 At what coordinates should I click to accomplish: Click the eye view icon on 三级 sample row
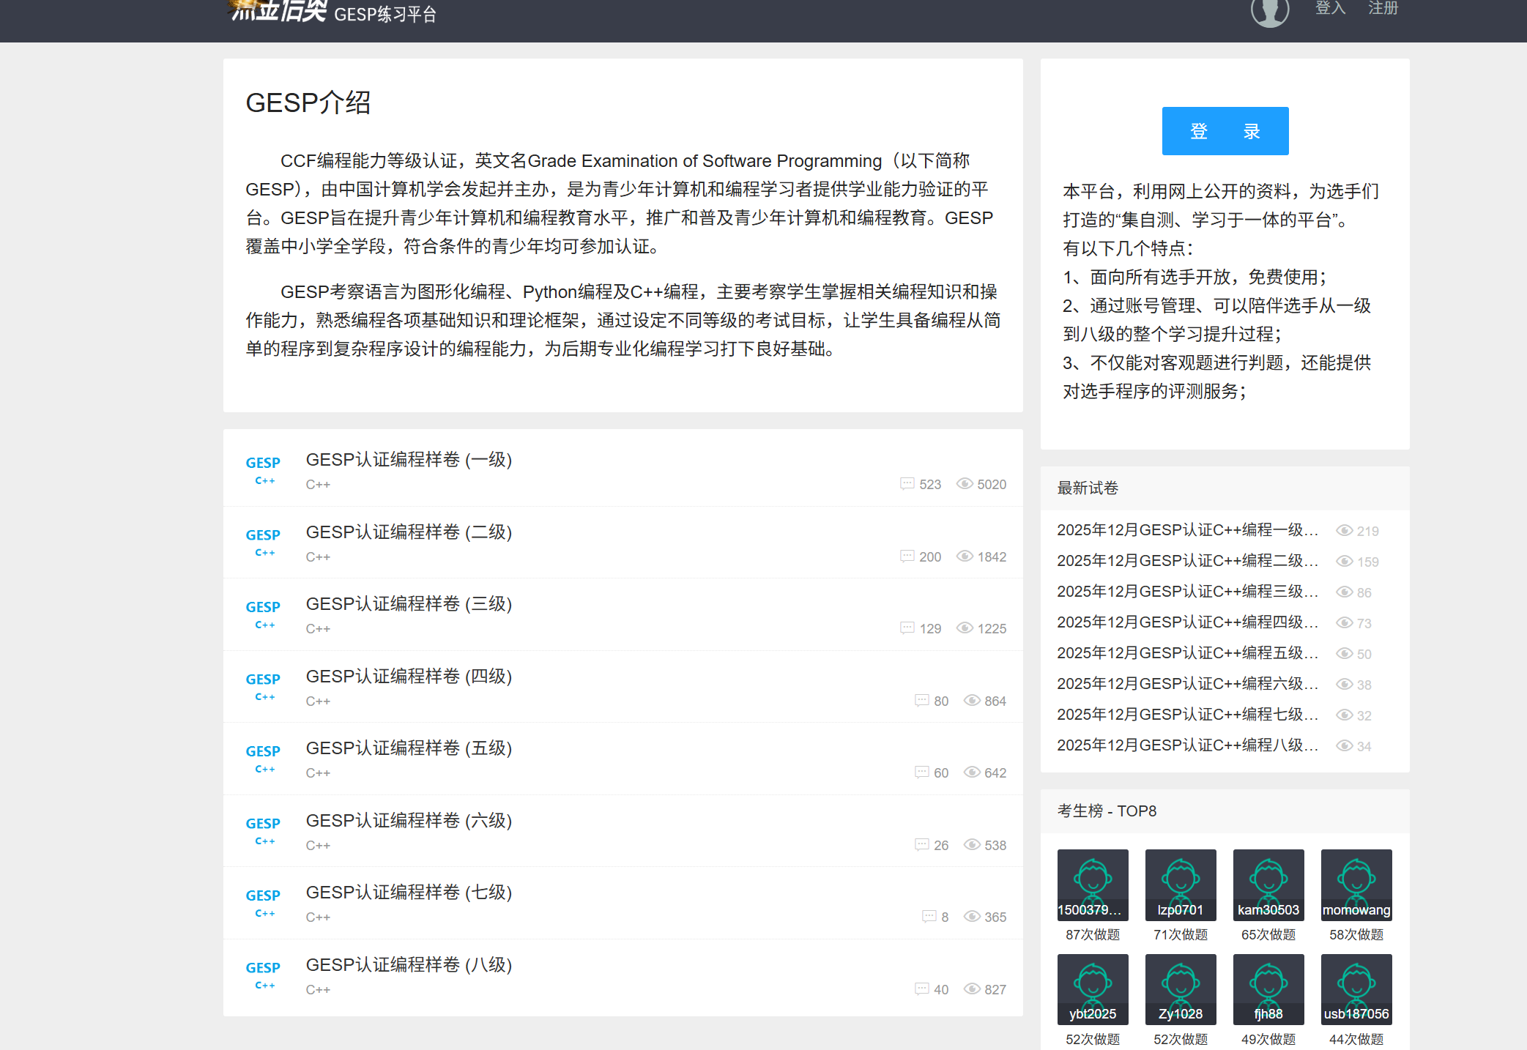pos(965,628)
